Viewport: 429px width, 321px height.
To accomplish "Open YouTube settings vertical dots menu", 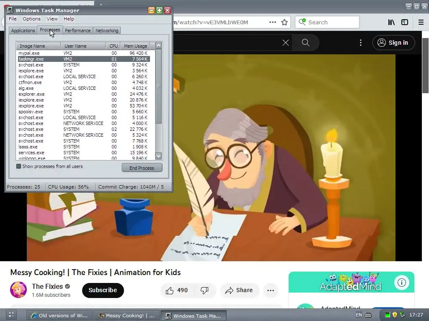I will (x=361, y=43).
